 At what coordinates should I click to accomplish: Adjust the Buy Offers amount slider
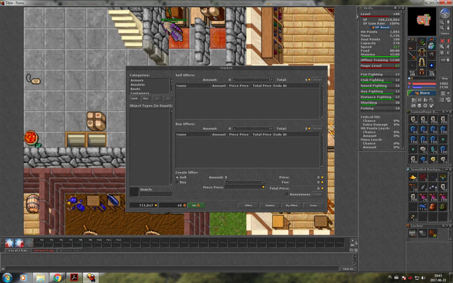click(x=252, y=129)
